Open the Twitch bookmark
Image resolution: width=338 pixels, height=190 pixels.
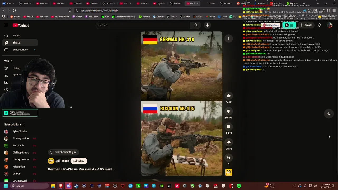[77, 17]
